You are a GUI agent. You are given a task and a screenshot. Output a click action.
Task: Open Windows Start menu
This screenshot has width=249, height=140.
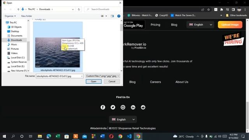(x=4, y=136)
